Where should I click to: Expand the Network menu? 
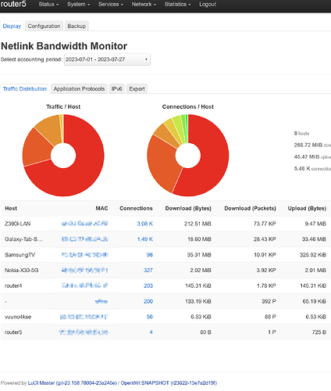[144, 5]
